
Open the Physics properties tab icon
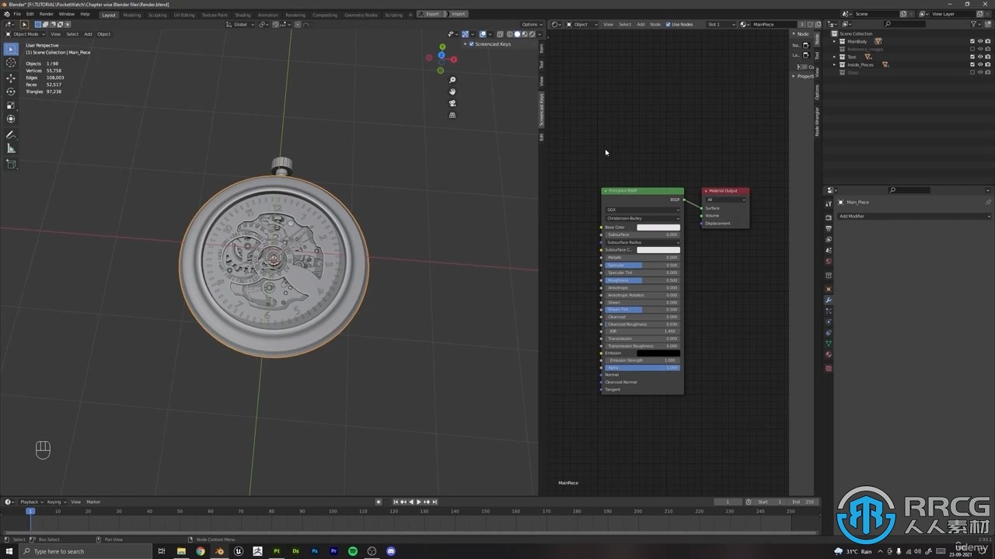[x=829, y=322]
